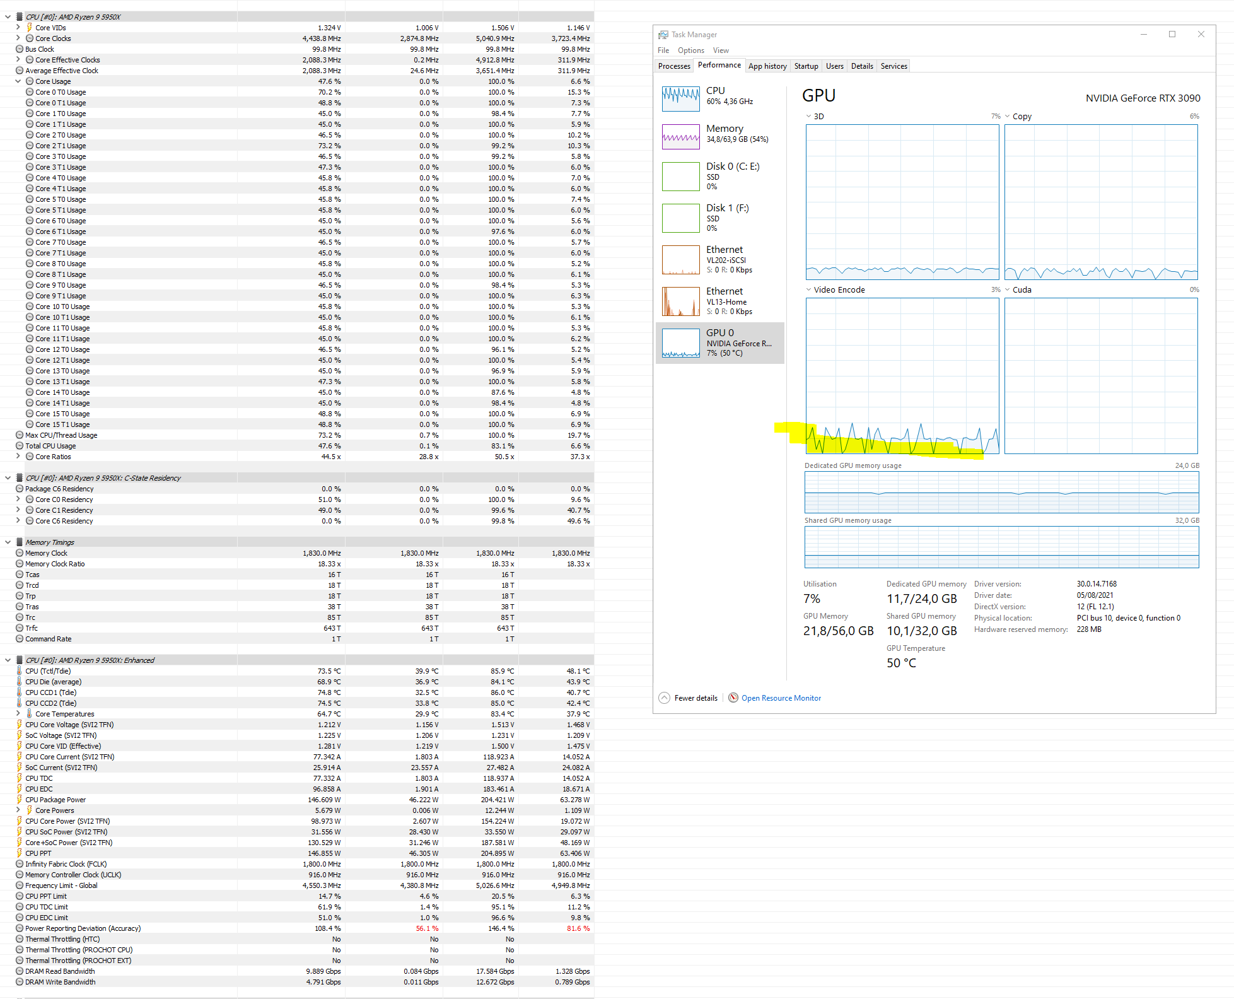Viewport: 1234px width, 999px height.
Task: Select Disk 1 (F:) entry
Action: [x=720, y=218]
